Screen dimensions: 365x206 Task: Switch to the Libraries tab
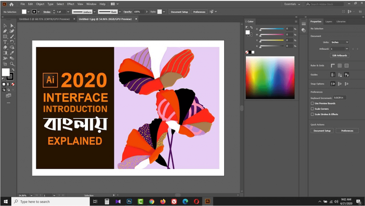(341, 21)
